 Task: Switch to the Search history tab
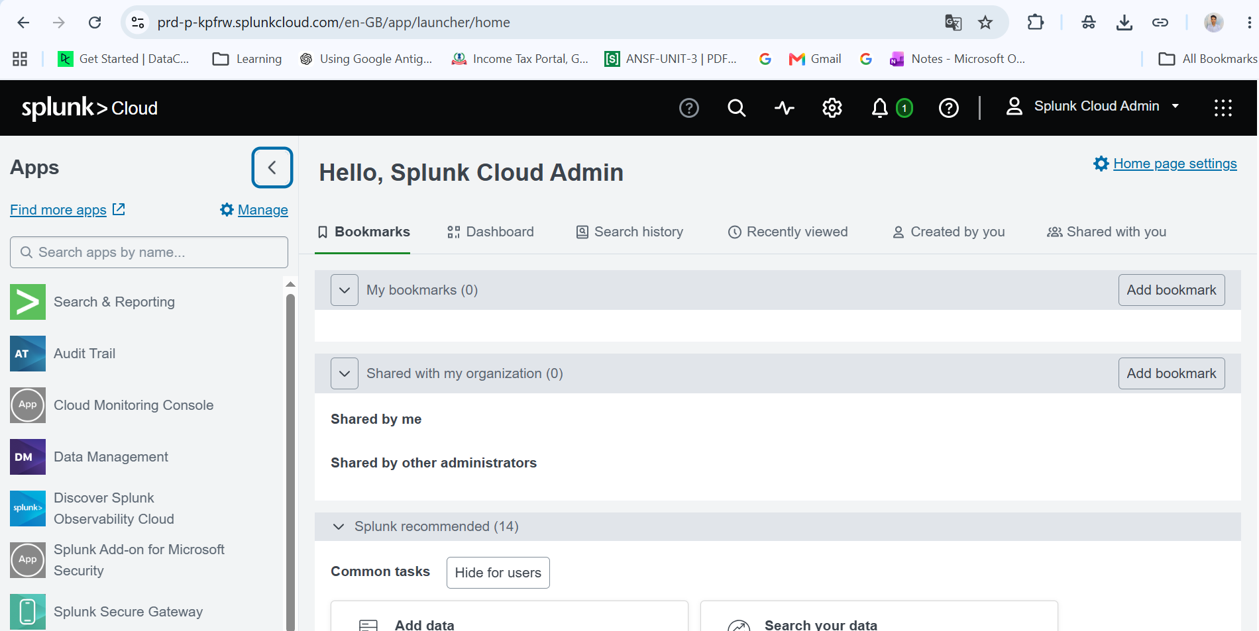tap(629, 232)
